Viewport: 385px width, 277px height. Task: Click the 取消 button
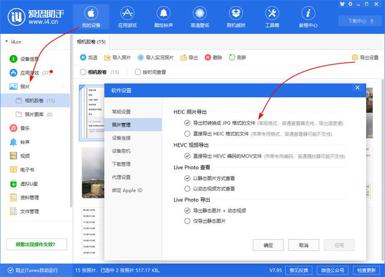click(304, 245)
